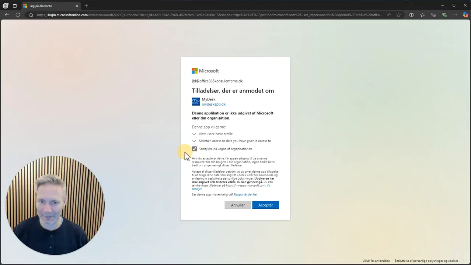Open the browser profile avatar
471x265 pixels.
coord(6,6)
